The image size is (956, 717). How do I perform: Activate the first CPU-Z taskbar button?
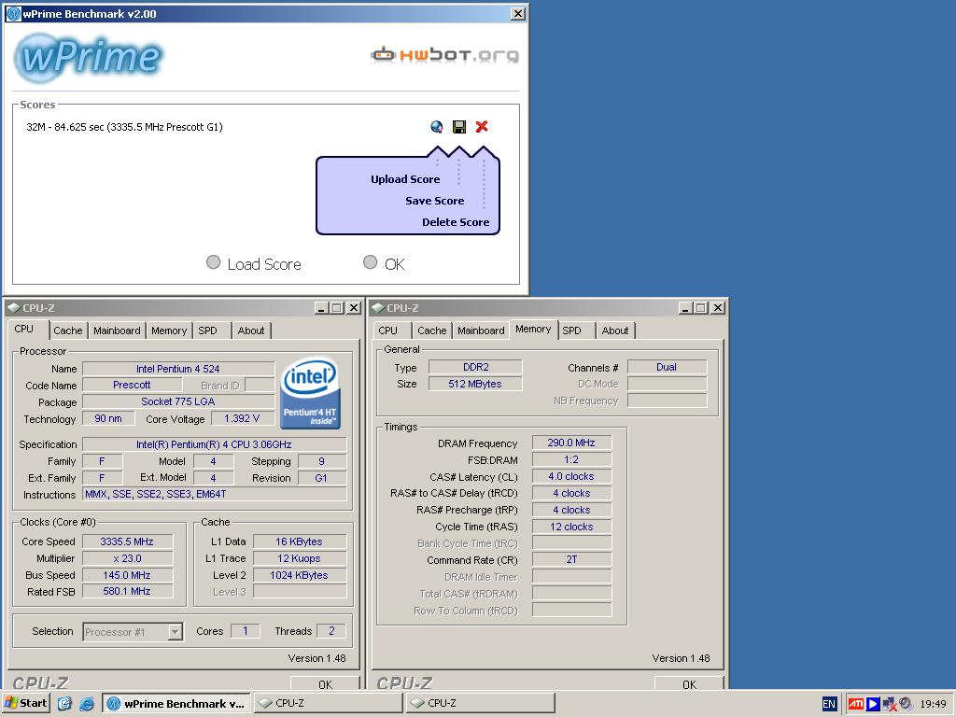tap(328, 704)
